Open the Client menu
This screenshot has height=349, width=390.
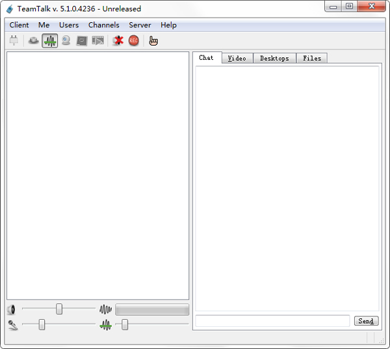coord(19,25)
